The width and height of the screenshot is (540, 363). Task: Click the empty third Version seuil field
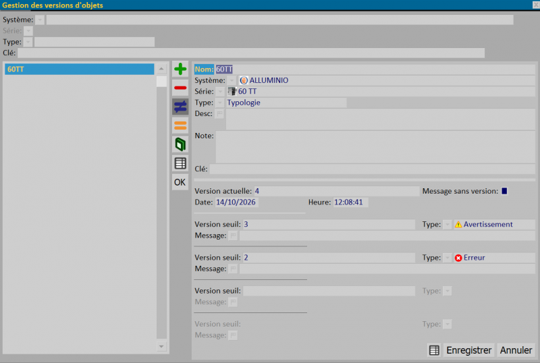click(329, 291)
